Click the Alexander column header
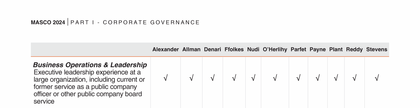The image size is (420, 108). (x=165, y=50)
